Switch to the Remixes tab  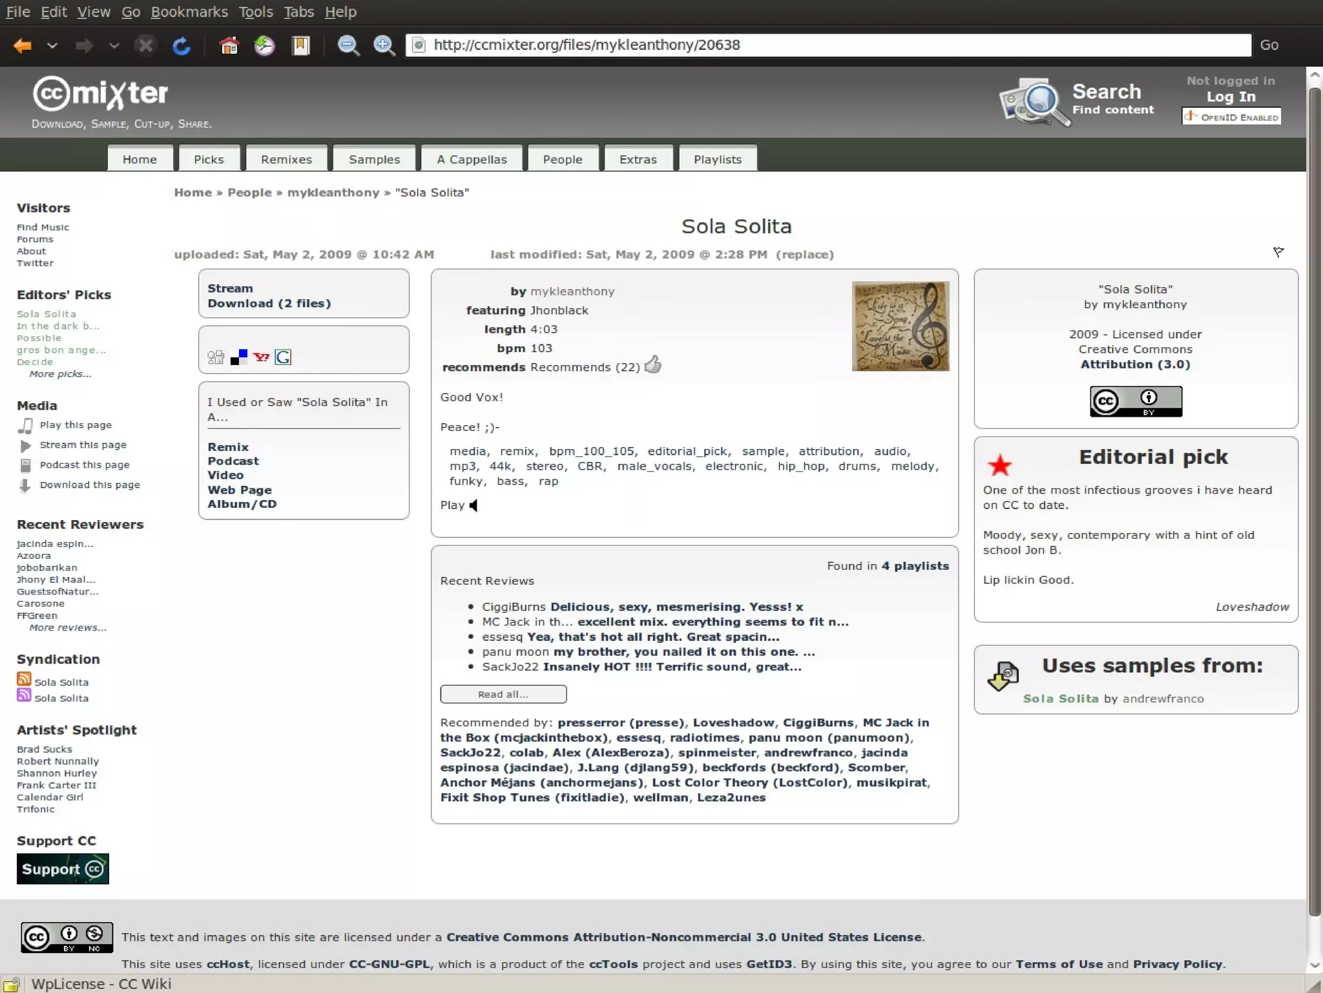286,159
